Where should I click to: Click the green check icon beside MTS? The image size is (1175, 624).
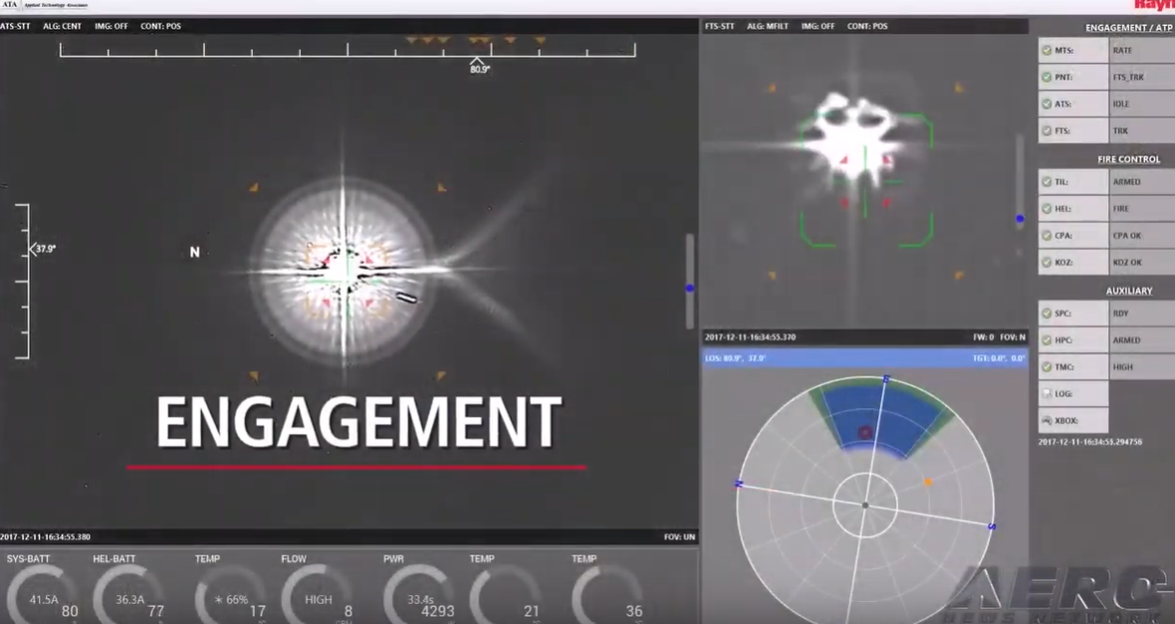click(1047, 50)
